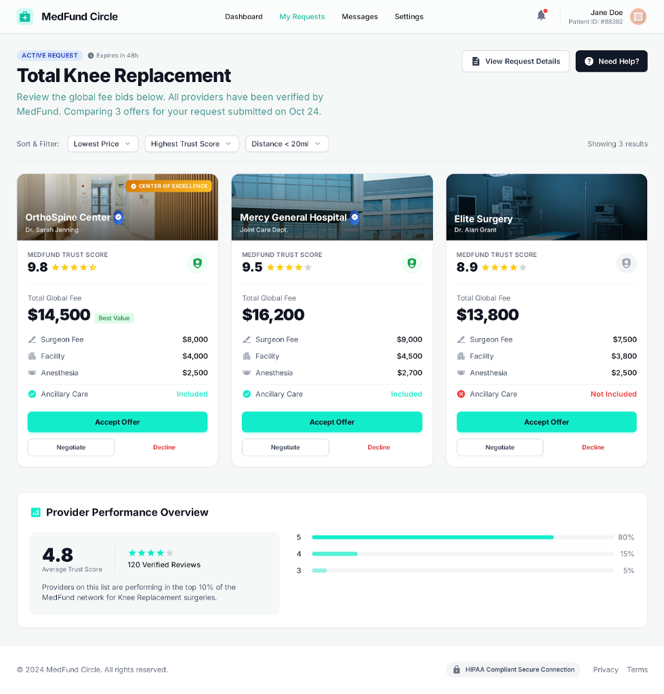Screen dimensions: 664x694
Task: Click the gray shield icon on Elite Surgery card
Action: (626, 263)
